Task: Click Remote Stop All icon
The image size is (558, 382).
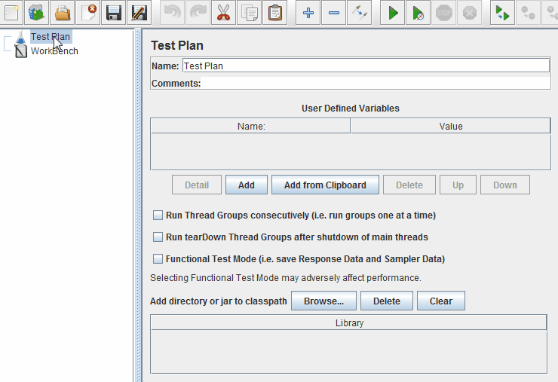Action: 528,13
